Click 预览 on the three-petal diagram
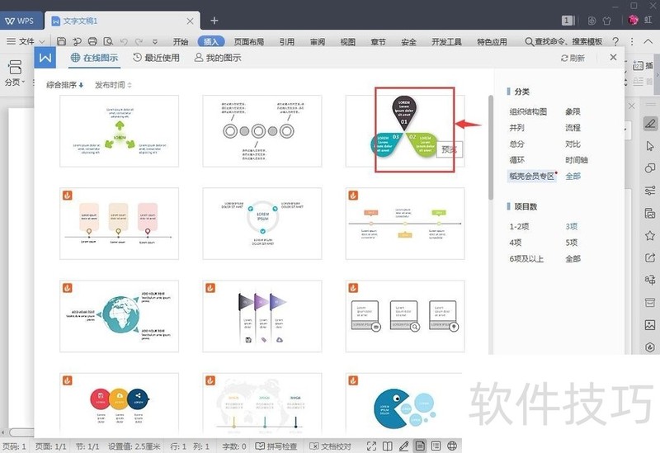Screen dimensions: 660x453 (x=449, y=149)
